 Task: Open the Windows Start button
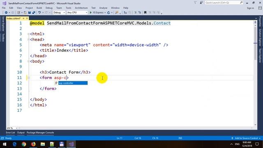coord(5,144)
